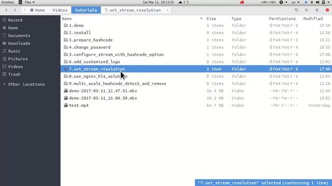Close the window with the red button
Screen dimensions: 332x186
pyautogui.click(x=327, y=10)
